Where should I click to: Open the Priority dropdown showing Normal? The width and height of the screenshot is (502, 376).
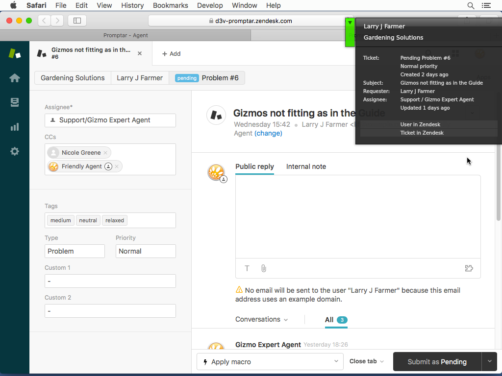(x=146, y=251)
